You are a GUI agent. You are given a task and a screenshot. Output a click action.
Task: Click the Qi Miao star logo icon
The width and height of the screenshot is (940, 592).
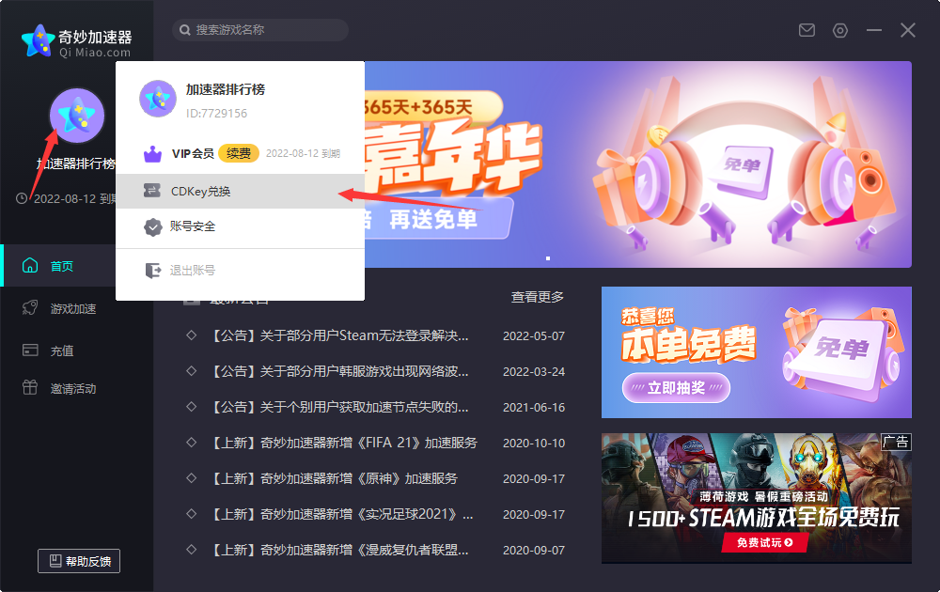click(x=38, y=40)
